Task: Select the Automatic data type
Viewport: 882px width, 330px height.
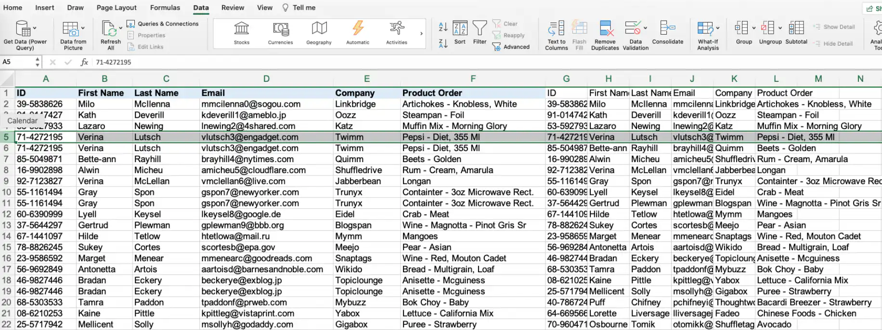Action: pyautogui.click(x=358, y=33)
